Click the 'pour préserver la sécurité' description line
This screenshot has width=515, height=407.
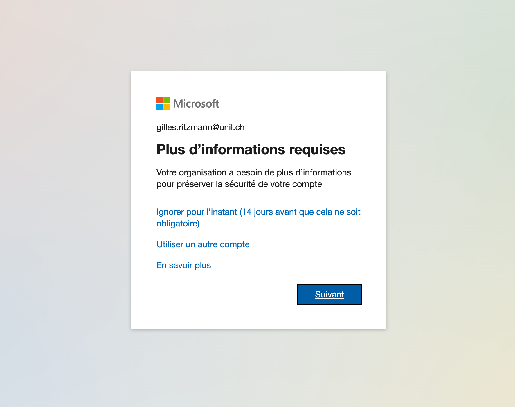pos(239,184)
